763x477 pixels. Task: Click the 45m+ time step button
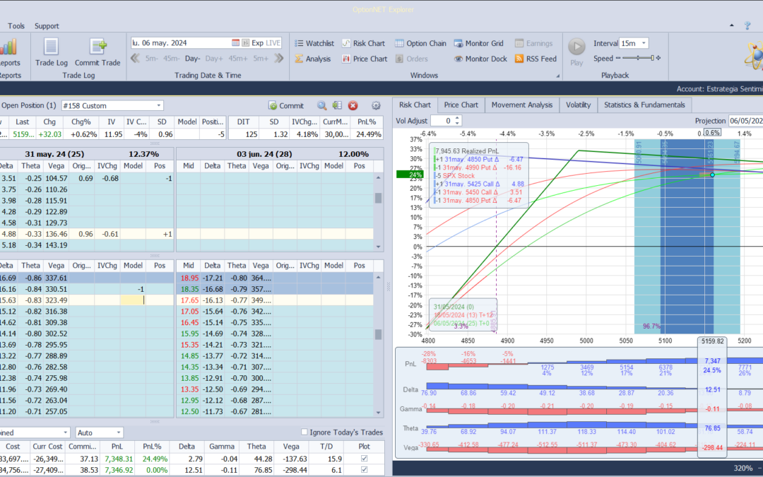click(x=238, y=59)
